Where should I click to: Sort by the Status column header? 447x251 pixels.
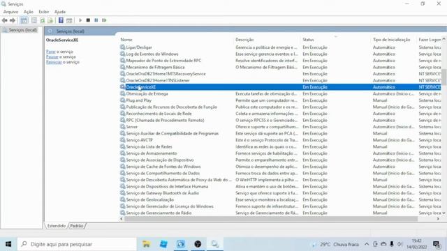pos(308,40)
